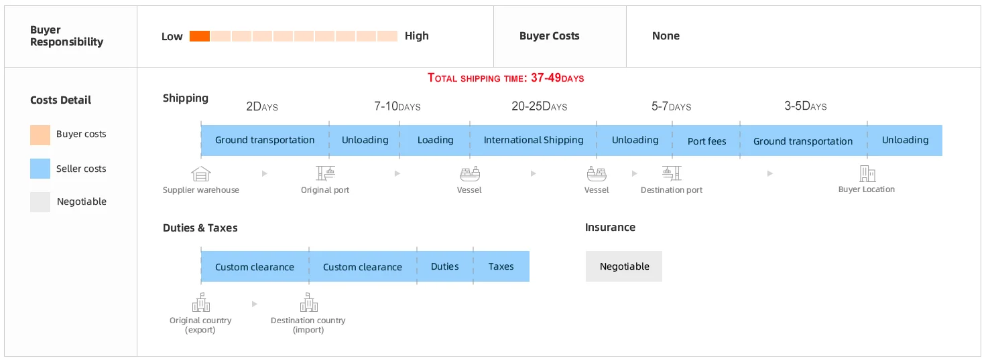
Task: Click the Loading shipping segment
Action: [435, 141]
